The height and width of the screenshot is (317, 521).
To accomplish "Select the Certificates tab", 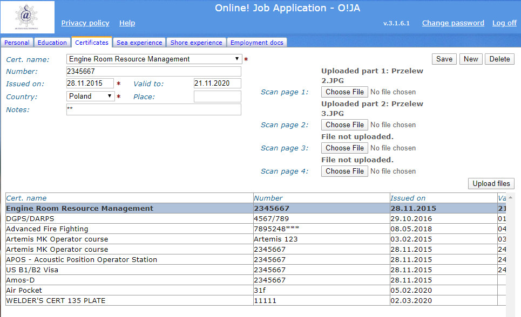I will click(x=92, y=43).
